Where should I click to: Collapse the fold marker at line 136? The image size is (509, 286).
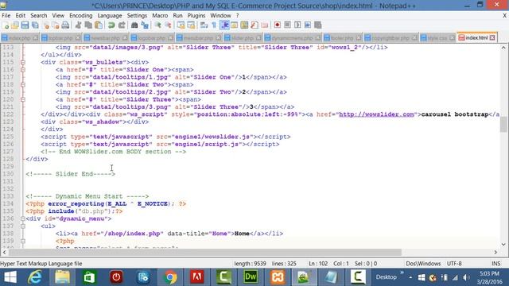click(23, 218)
